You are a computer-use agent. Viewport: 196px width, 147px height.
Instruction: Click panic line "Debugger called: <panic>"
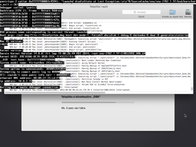click(18, 7)
